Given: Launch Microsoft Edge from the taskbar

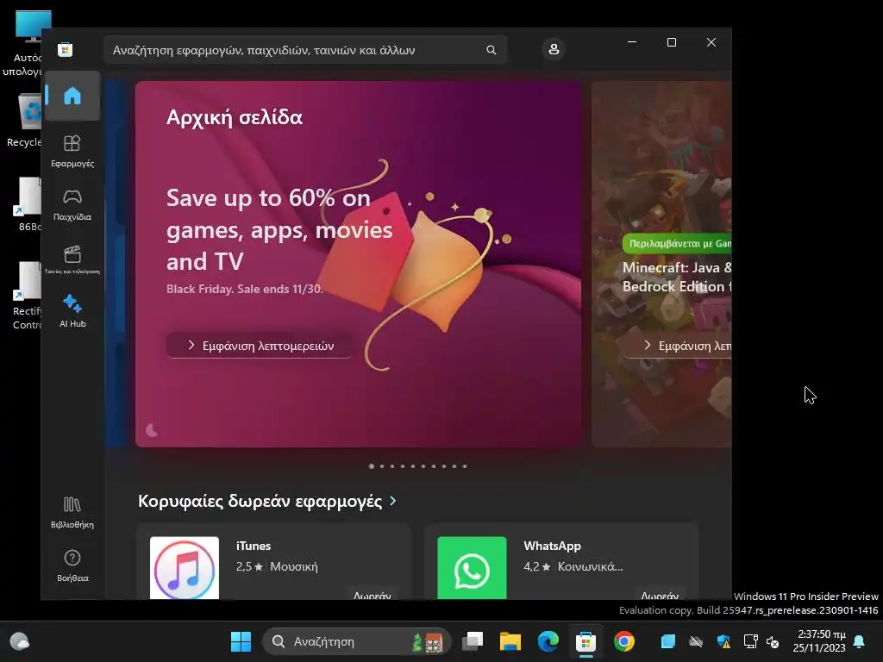Looking at the screenshot, I should [548, 641].
